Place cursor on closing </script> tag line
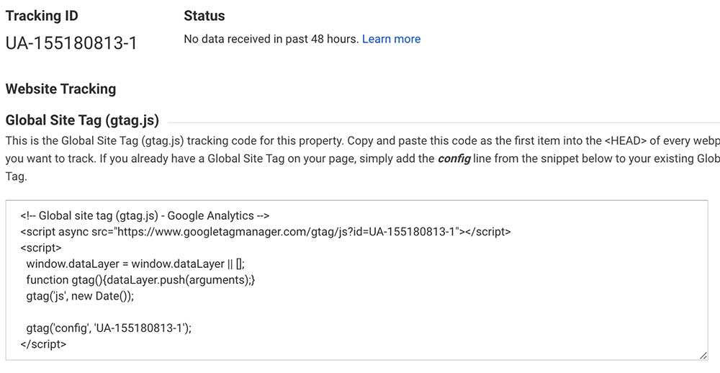 43,343
